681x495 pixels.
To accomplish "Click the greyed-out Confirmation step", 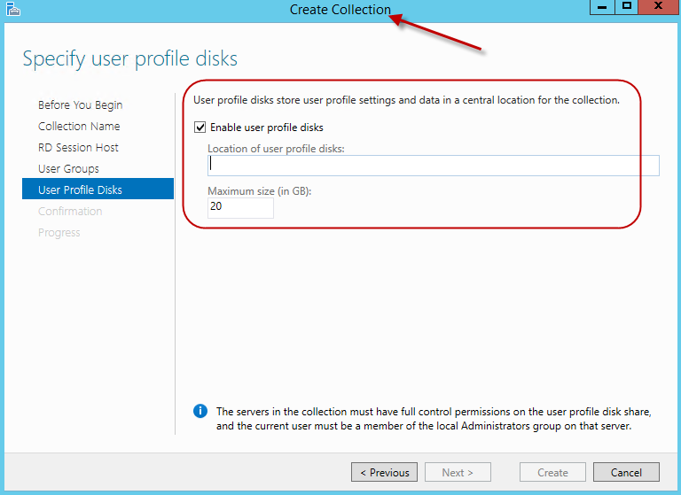I will click(x=70, y=212).
